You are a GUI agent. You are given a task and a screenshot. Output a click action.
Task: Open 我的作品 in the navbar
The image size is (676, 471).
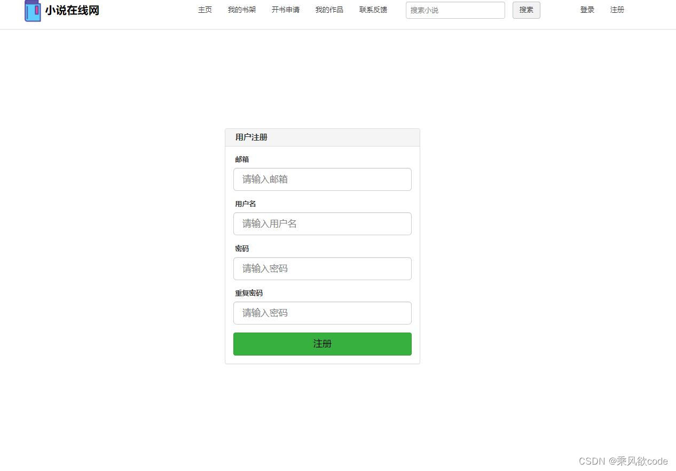coord(329,10)
